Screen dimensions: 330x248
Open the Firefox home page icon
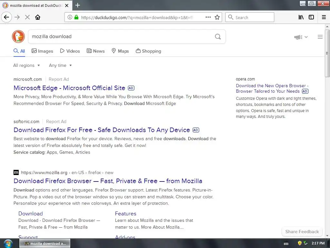(x=38, y=17)
